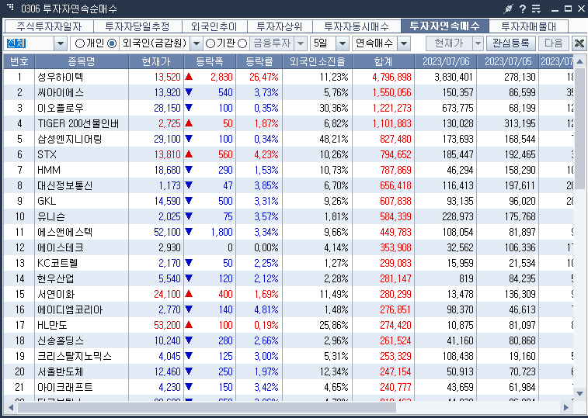Select stock GKL in list
Screen dimensions: 588x418
(47, 201)
